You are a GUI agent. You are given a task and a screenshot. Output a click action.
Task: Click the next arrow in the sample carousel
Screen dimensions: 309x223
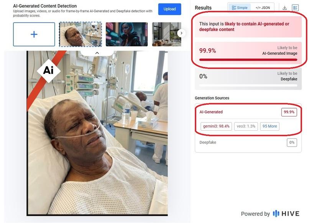point(181,33)
